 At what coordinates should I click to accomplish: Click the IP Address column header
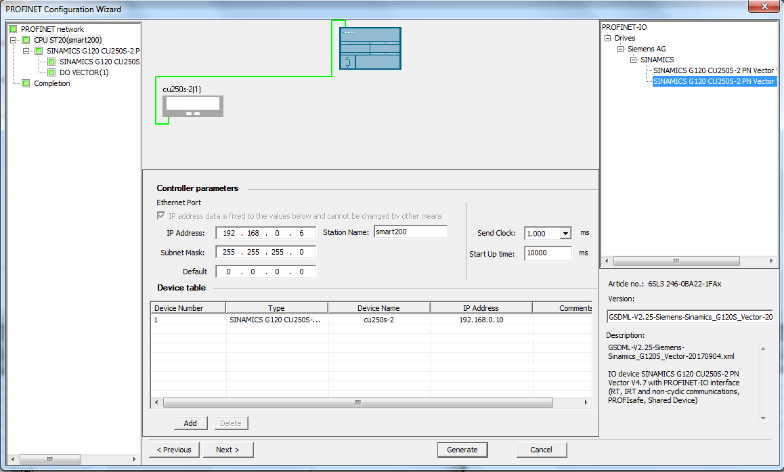[481, 308]
